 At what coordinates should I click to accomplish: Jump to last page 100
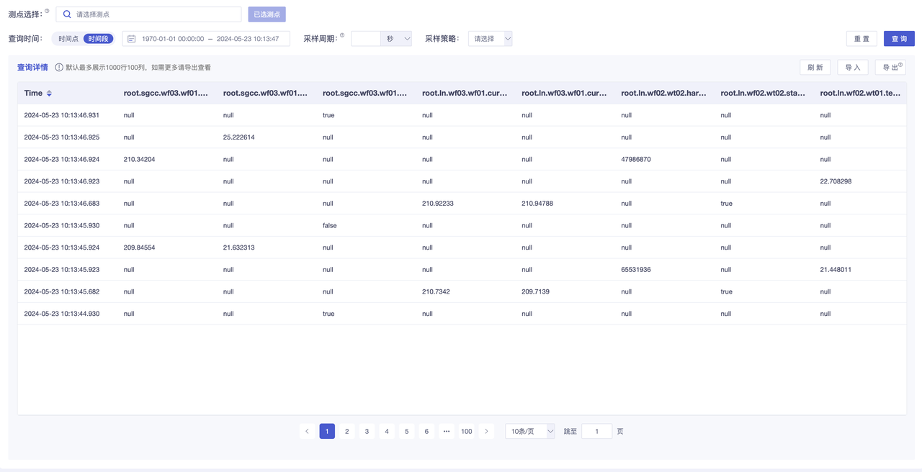coord(466,432)
